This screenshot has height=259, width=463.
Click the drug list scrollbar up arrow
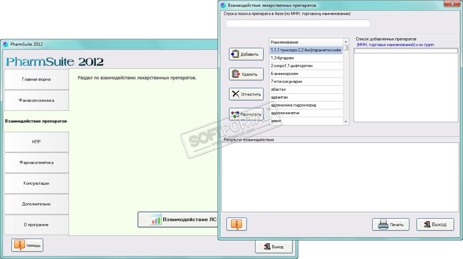click(x=346, y=42)
